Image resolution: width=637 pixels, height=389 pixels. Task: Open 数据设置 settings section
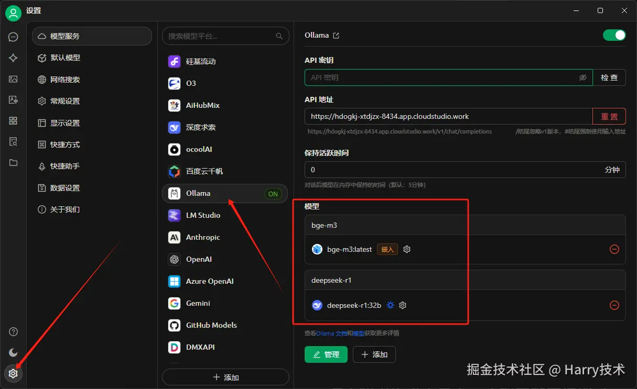click(92, 188)
